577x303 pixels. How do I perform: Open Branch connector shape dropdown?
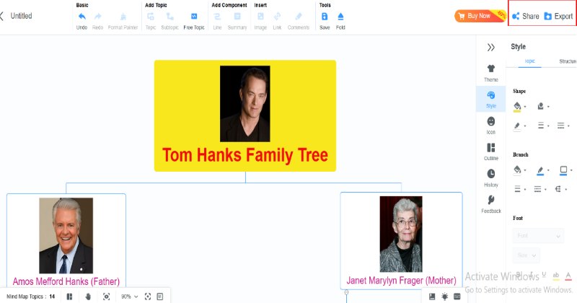pyautogui.click(x=560, y=189)
